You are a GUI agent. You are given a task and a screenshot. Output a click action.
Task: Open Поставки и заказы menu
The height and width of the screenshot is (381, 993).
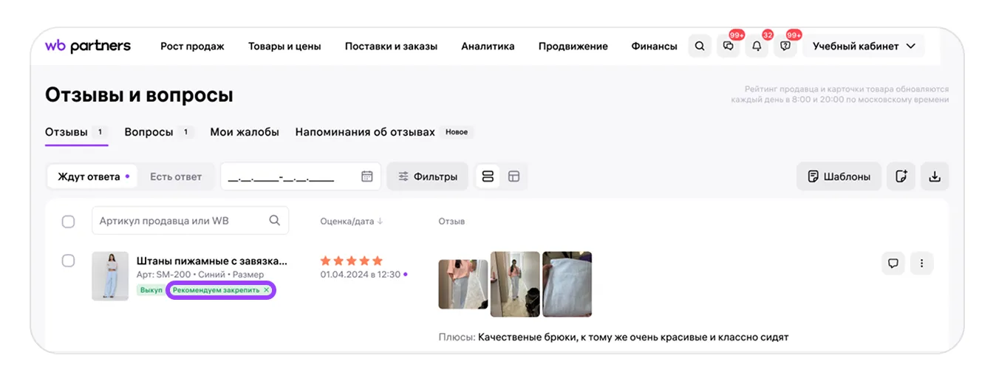click(391, 46)
